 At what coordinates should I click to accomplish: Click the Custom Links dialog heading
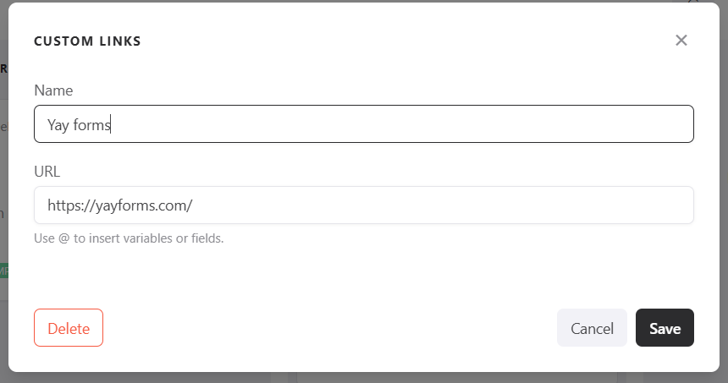pos(87,41)
